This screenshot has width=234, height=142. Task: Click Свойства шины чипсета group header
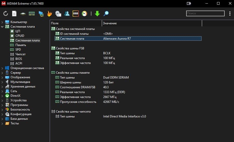click(73, 112)
